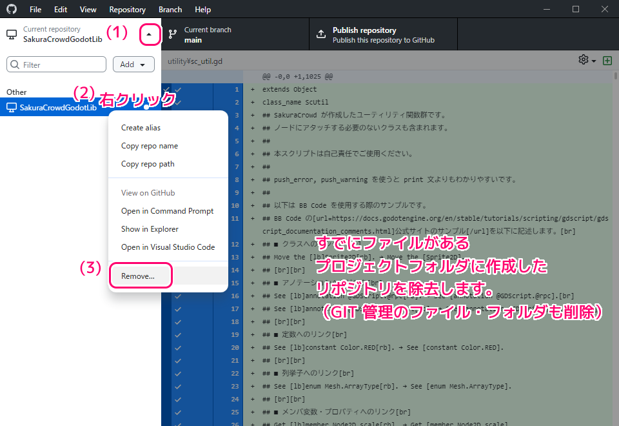Screen dimensions: 619x426
Task: Toggle the checkmark for diff line 18
Action: [x=178, y=322]
